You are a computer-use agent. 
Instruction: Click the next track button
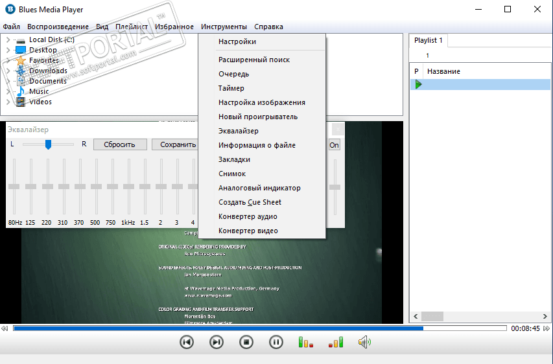[216, 342]
